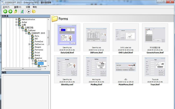
Task: Click tree vertical scrollbar down arrow
Action: tap(48, 66)
